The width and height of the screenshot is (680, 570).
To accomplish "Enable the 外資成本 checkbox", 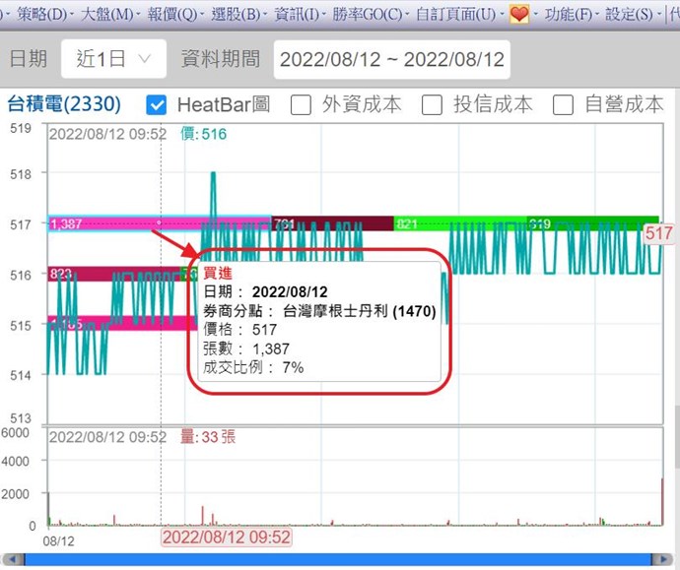I will (302, 104).
